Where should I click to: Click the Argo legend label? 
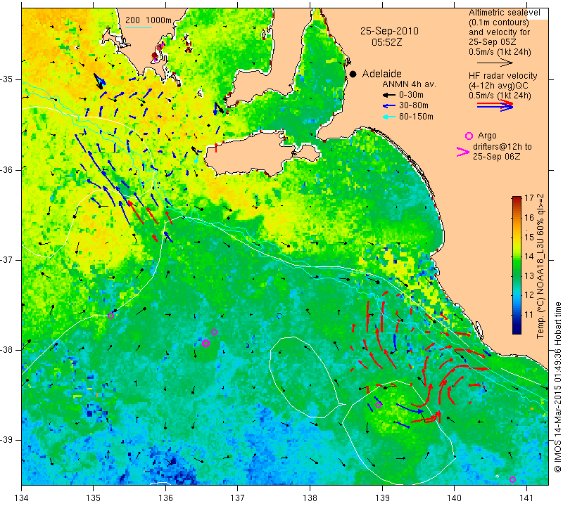[x=487, y=136]
